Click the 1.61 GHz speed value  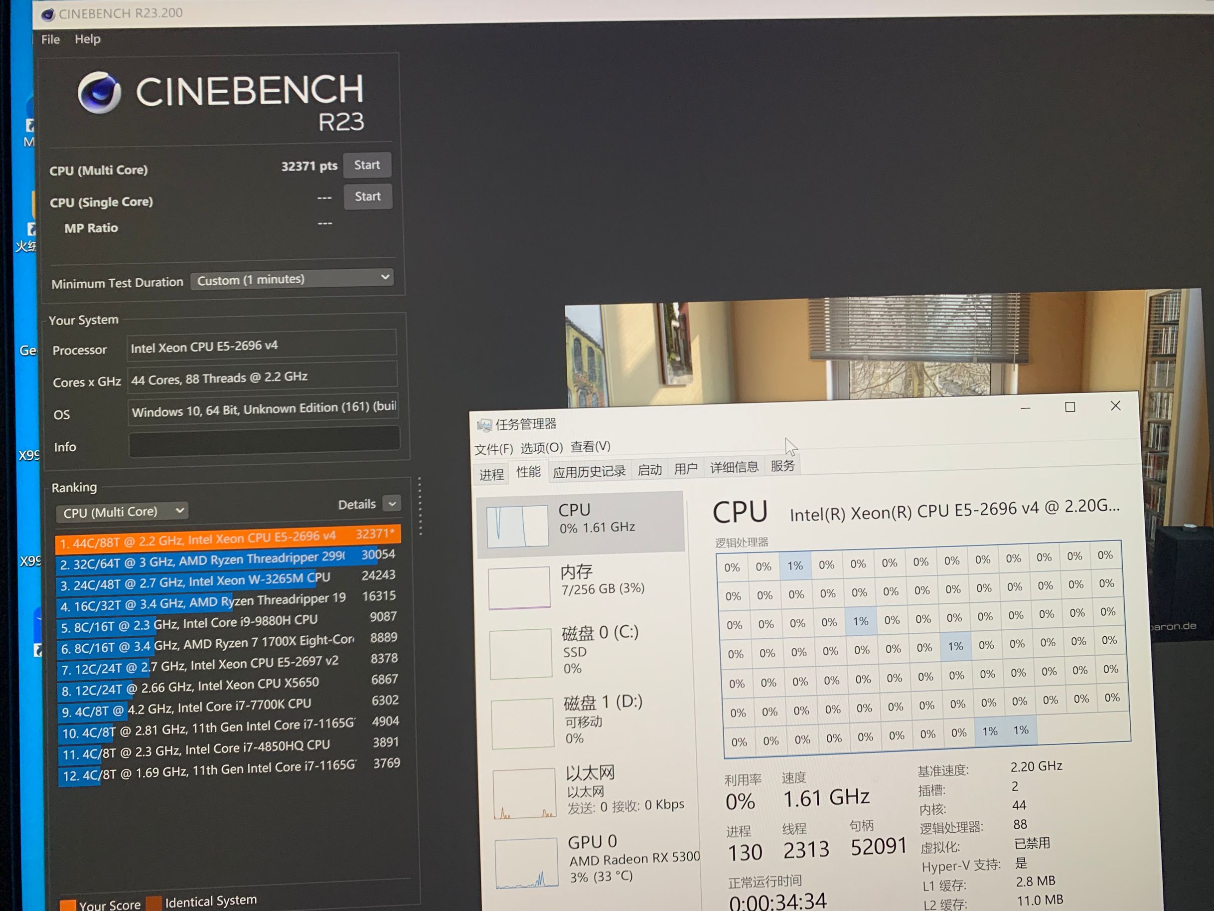pos(826,798)
